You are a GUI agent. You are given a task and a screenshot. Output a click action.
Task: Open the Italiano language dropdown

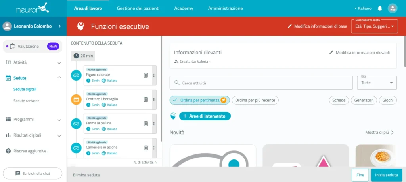pos(363,8)
